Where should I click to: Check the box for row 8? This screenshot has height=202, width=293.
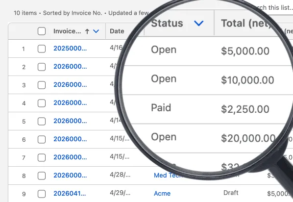(x=42, y=176)
